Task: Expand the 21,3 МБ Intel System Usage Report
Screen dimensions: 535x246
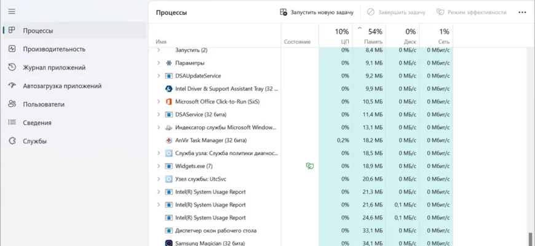Action: pyautogui.click(x=158, y=192)
